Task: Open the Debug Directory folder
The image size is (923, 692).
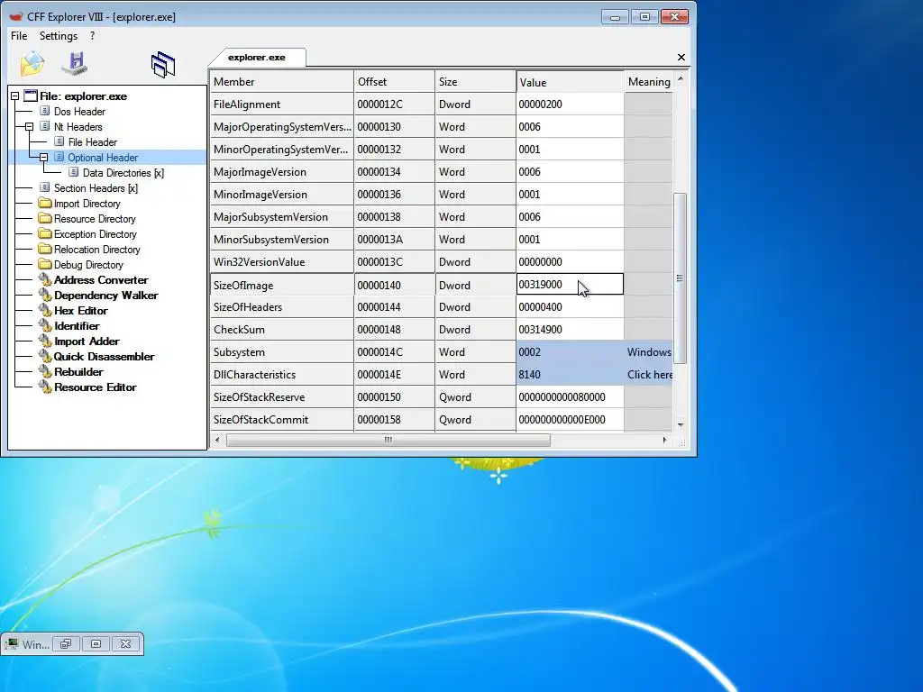Action: coord(88,264)
